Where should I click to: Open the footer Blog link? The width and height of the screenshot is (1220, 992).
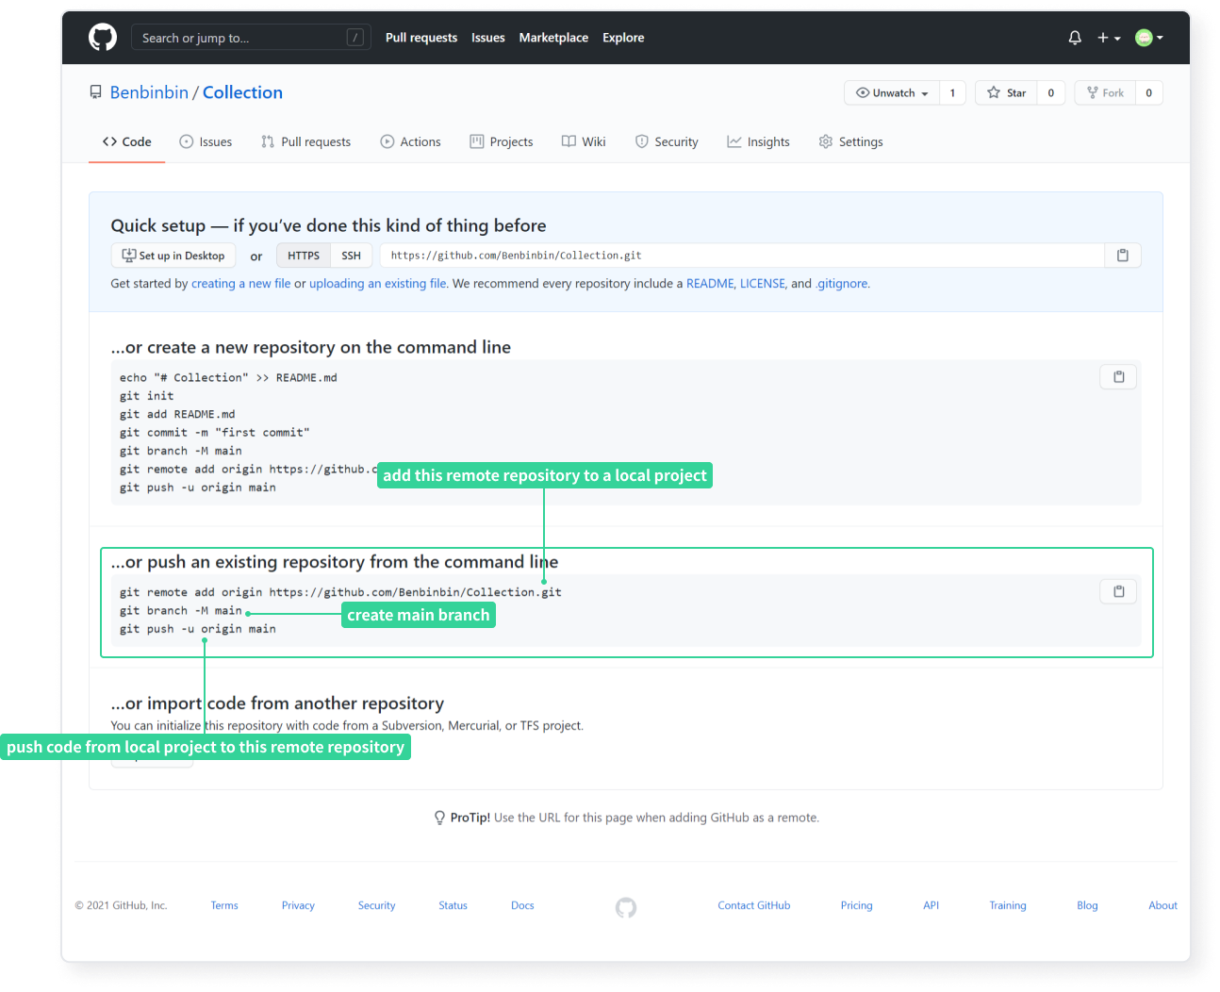tap(1087, 905)
